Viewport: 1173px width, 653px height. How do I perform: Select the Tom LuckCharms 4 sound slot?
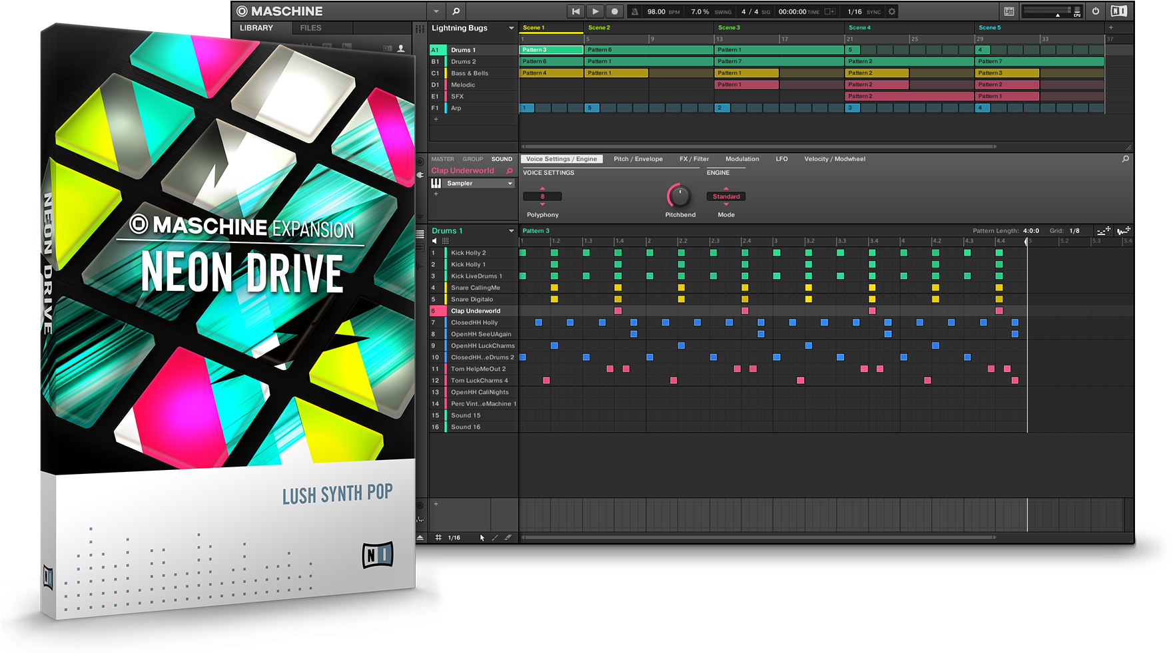pyautogui.click(x=474, y=381)
